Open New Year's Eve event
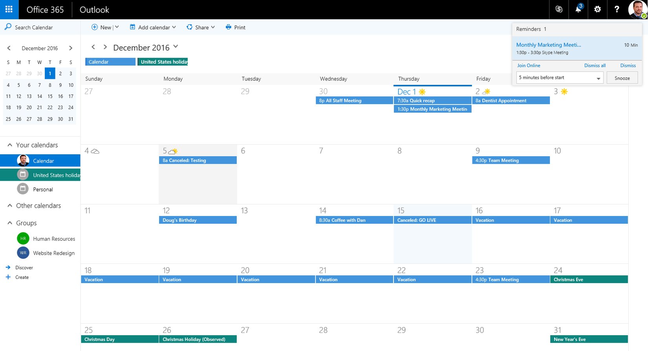The height and width of the screenshot is (351, 648). click(589, 339)
